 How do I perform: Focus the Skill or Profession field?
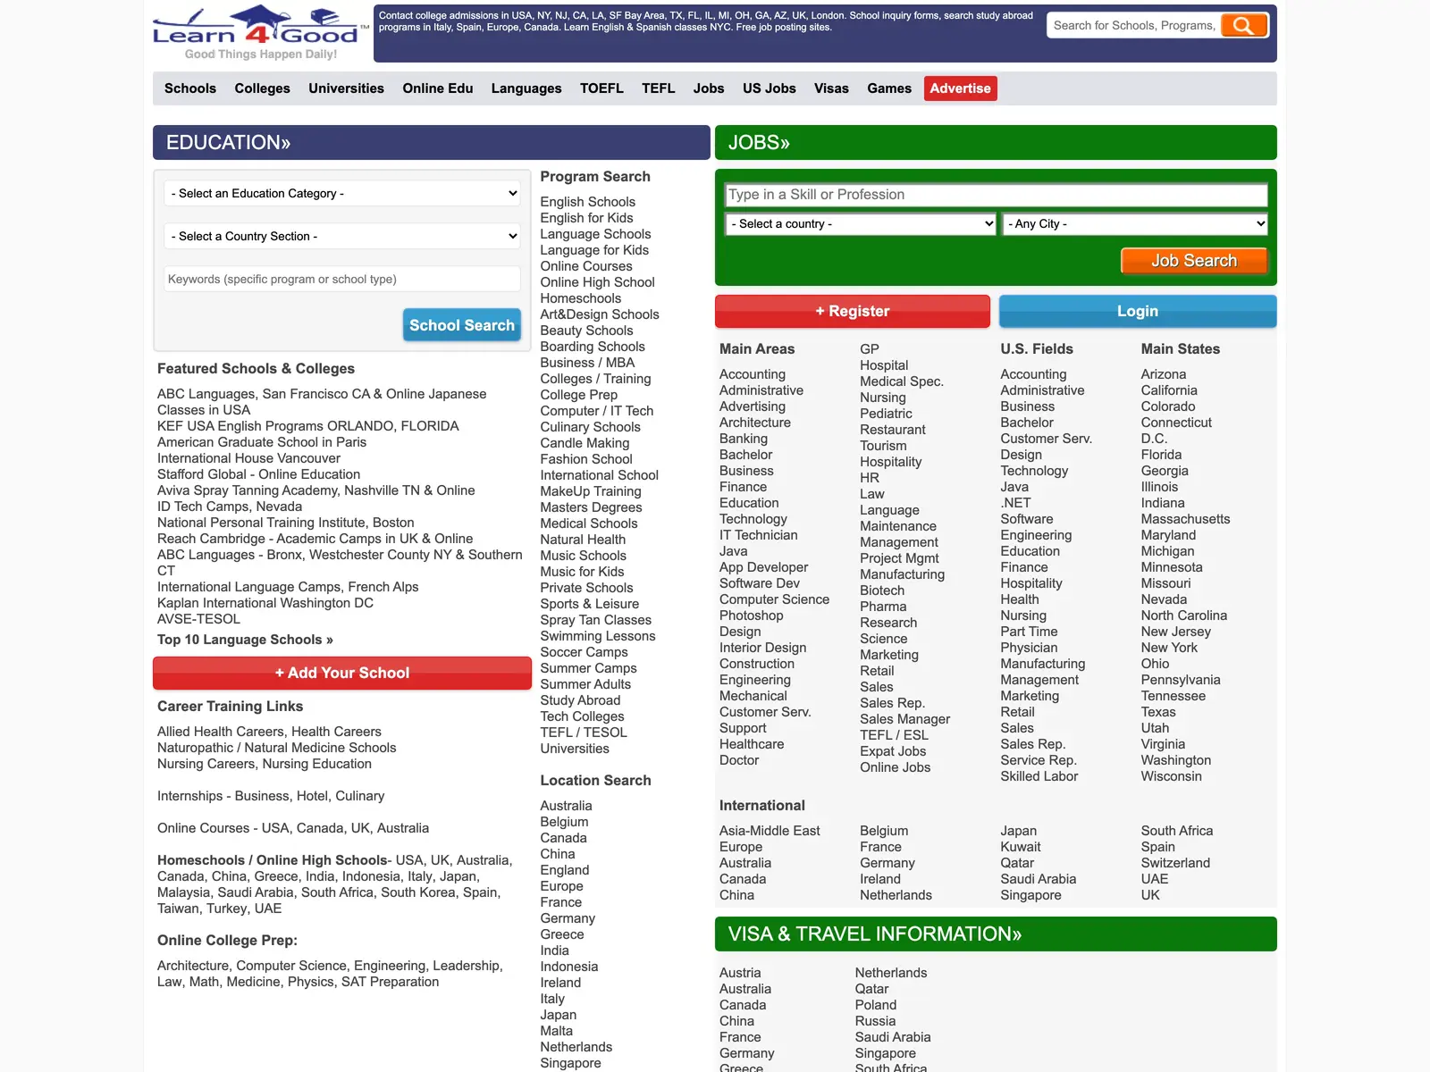click(x=997, y=195)
